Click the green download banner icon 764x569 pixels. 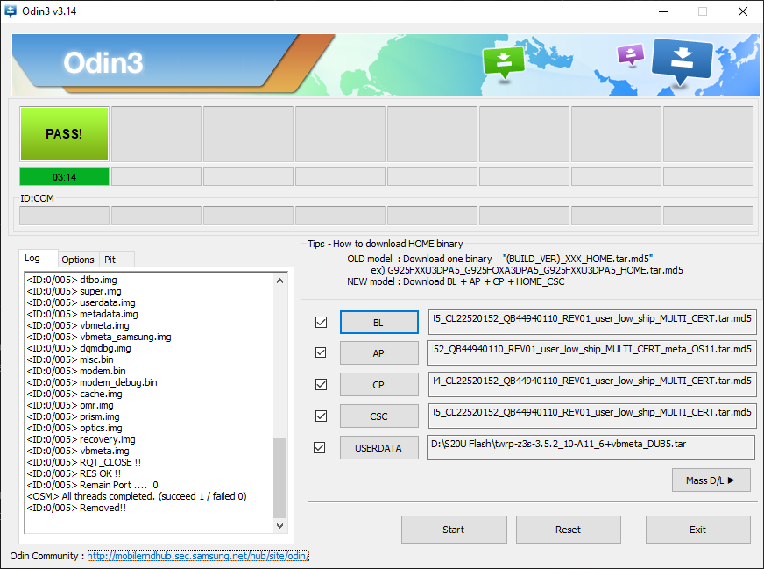tap(503, 61)
